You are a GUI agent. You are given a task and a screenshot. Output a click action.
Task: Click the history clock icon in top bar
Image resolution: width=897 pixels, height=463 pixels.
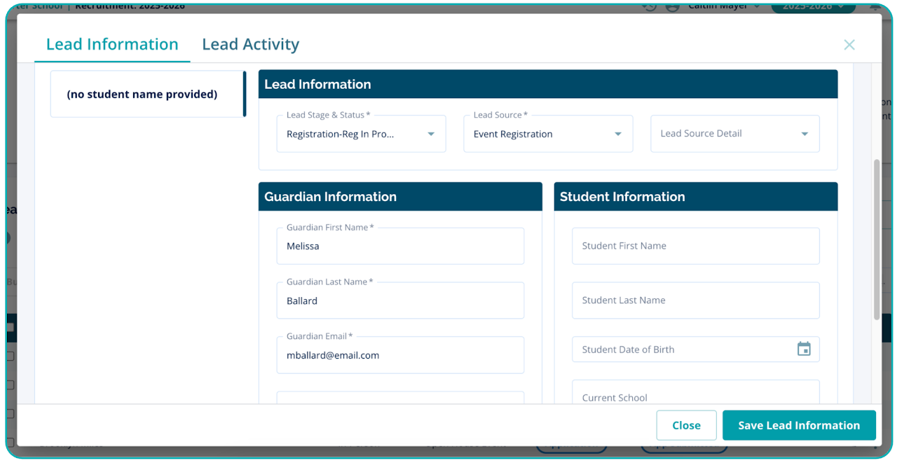pyautogui.click(x=650, y=6)
